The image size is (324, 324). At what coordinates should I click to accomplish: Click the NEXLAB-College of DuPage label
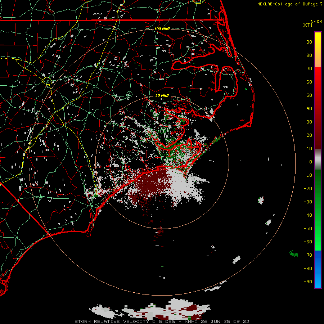[x=288, y=4]
